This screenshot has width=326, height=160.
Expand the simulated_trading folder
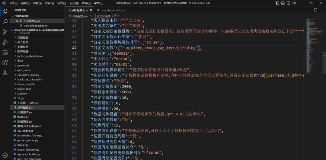click(x=37, y=75)
